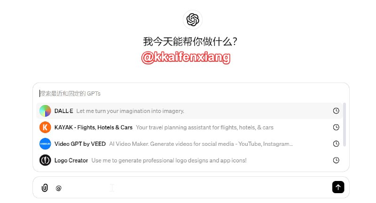376x203 pixels.
Task: Click the message input box containing @
Action: pyautogui.click(x=191, y=188)
